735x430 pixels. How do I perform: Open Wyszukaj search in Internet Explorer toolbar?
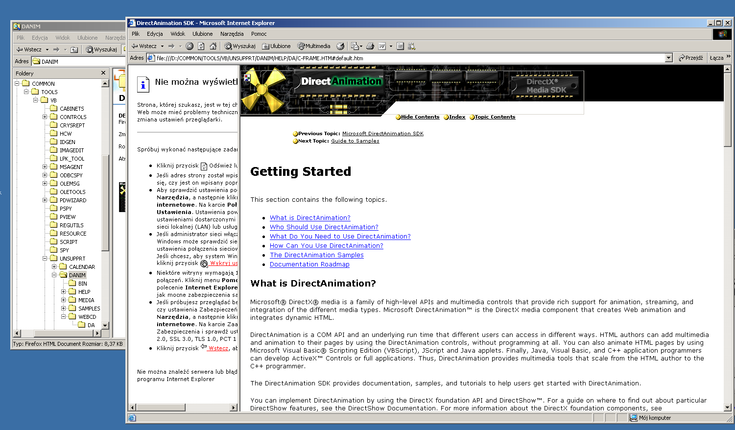(x=240, y=46)
